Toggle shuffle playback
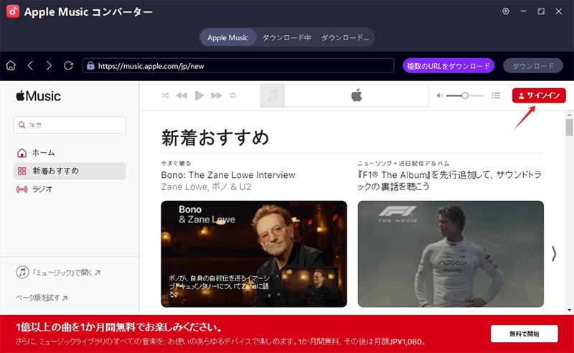The width and height of the screenshot is (574, 353). click(165, 95)
